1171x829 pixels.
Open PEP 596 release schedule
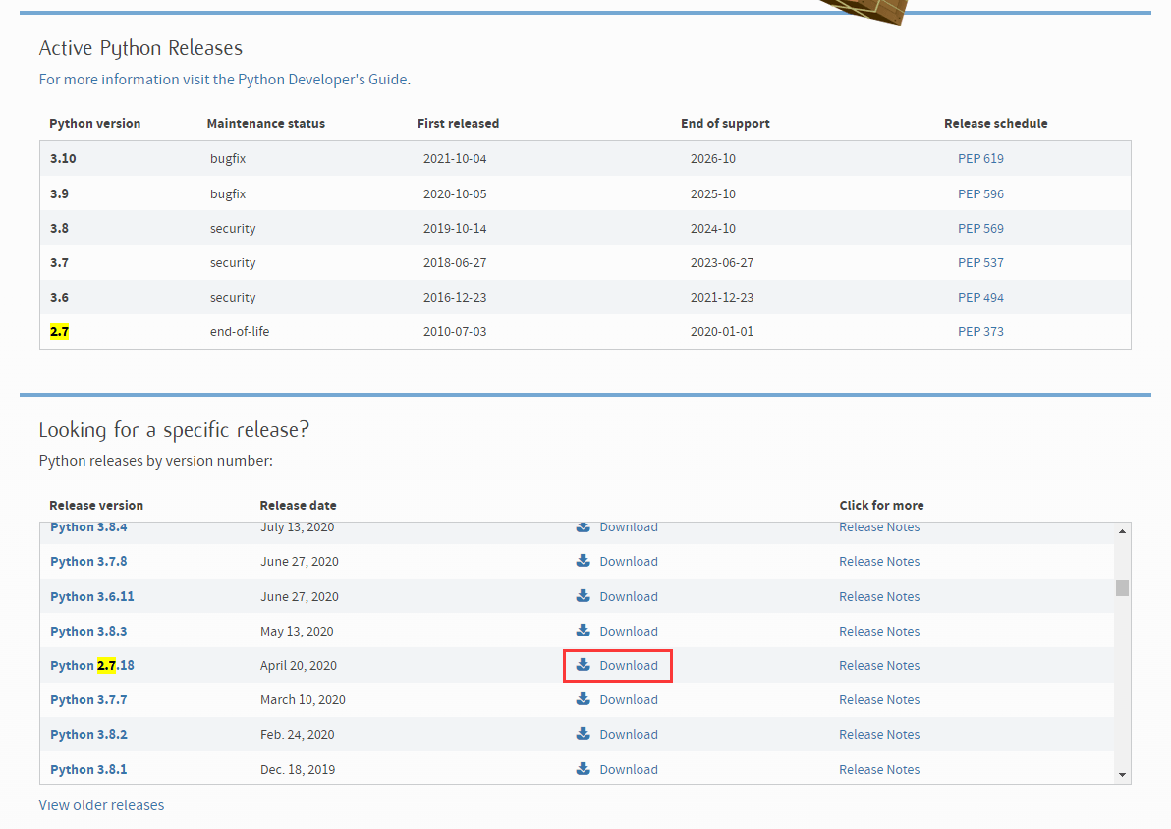point(980,193)
